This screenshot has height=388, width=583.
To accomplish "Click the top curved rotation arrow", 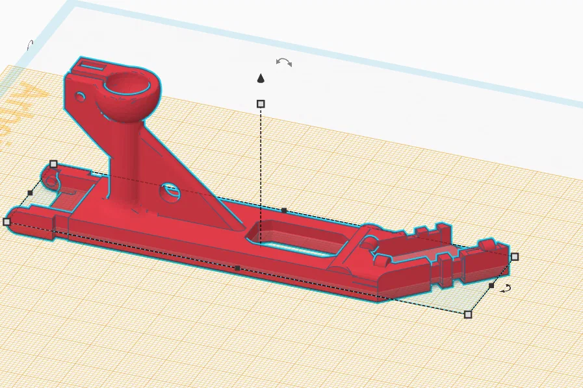I will 284,63.
